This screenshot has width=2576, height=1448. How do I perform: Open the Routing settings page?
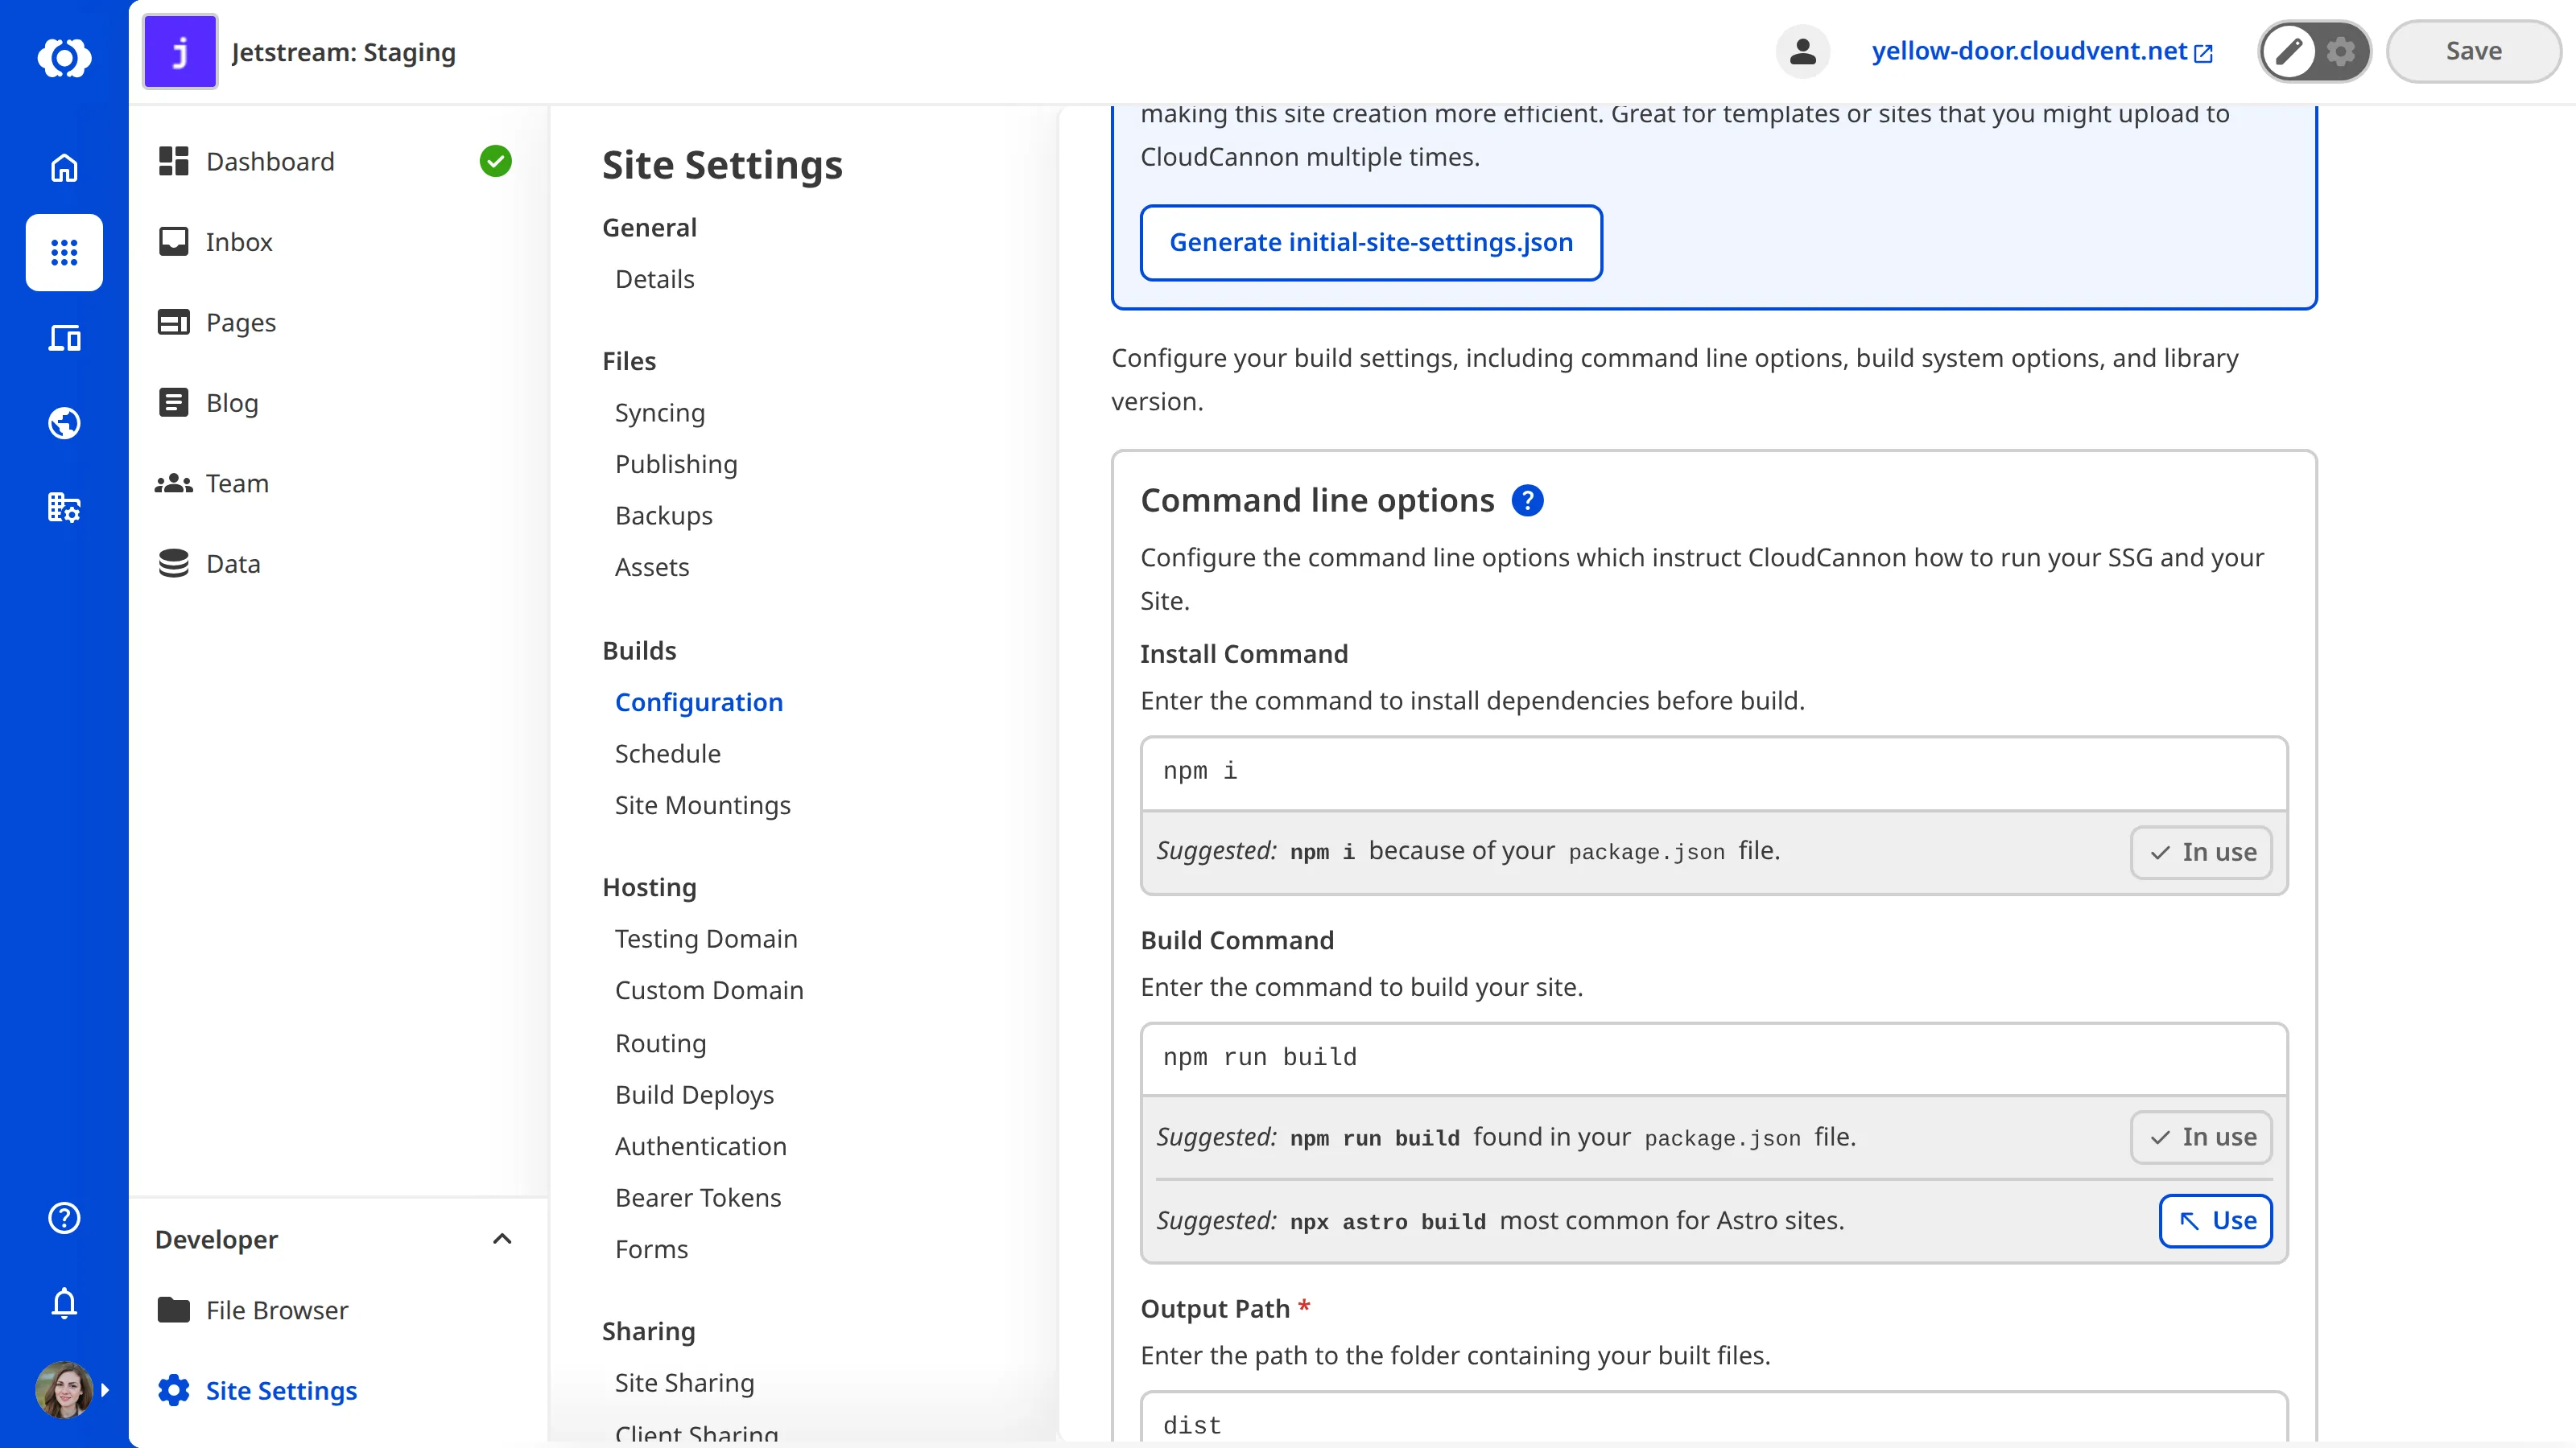661,1043
